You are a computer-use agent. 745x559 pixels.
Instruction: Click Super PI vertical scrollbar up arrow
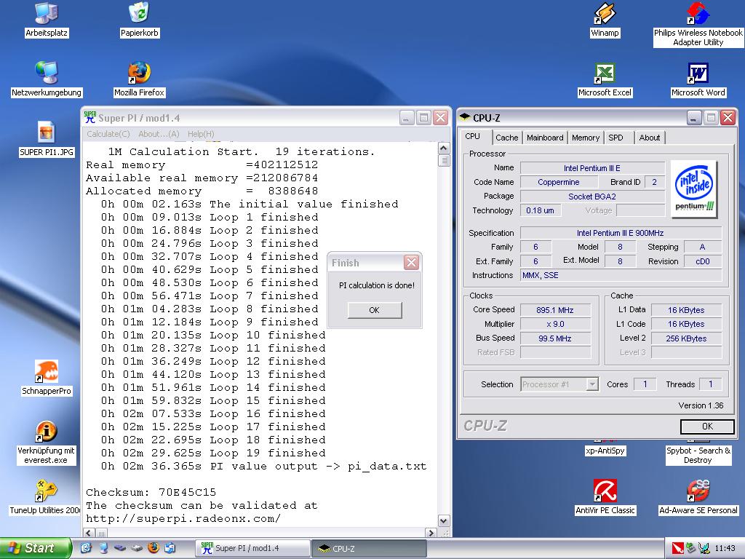[x=443, y=148]
